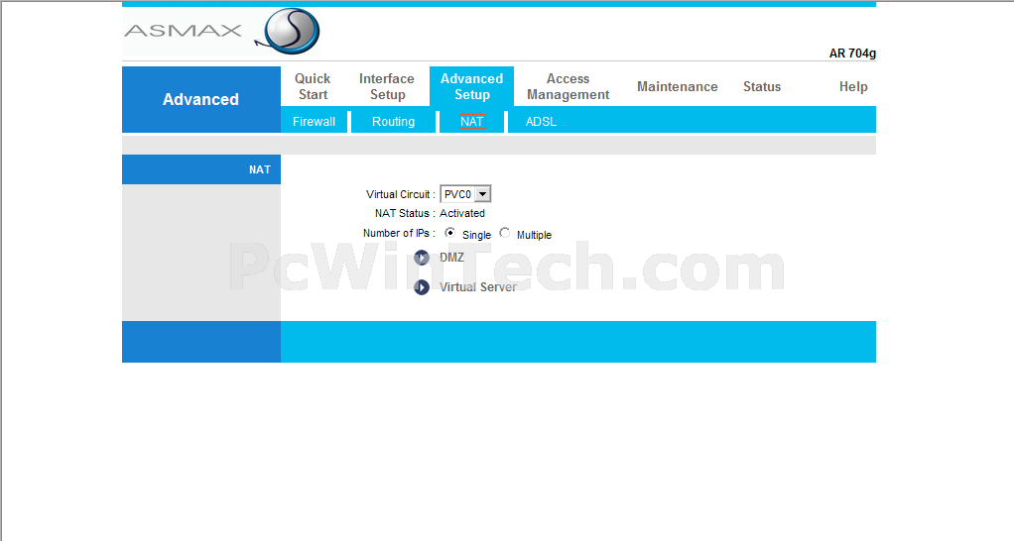Click the 'Virtual Circuit :' label
Image resolution: width=1014 pixels, height=541 pixels.
(401, 194)
